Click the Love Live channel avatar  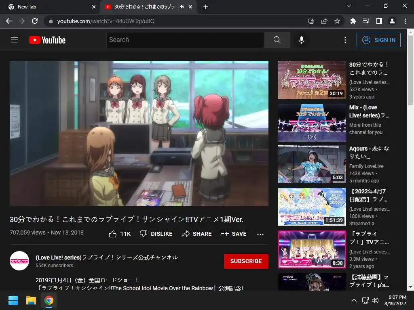(x=19, y=261)
